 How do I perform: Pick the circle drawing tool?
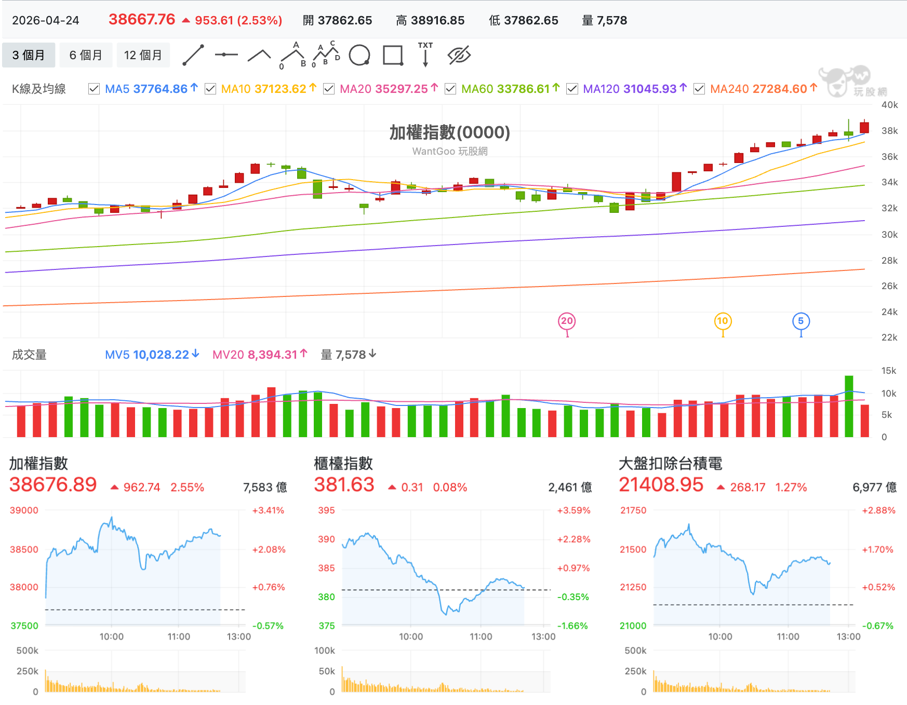359,55
